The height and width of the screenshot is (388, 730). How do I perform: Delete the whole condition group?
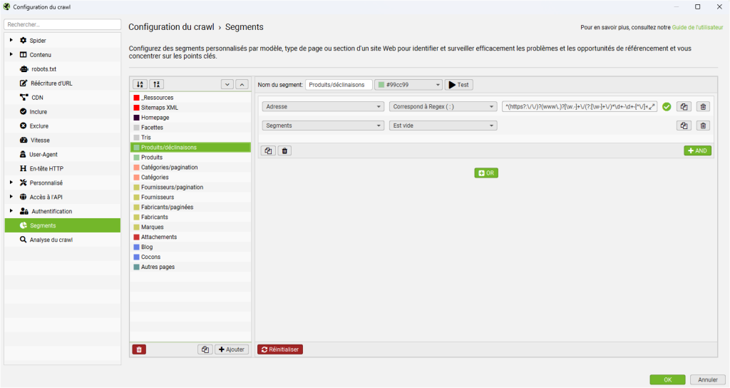tap(284, 151)
